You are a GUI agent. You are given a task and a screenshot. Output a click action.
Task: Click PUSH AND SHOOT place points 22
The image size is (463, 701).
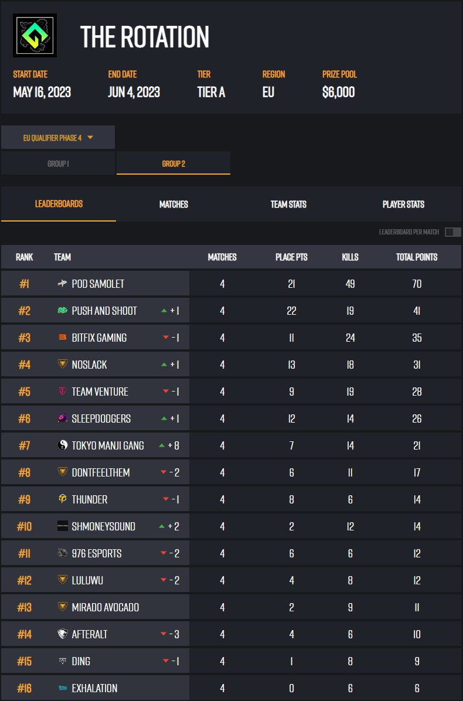coord(291,311)
